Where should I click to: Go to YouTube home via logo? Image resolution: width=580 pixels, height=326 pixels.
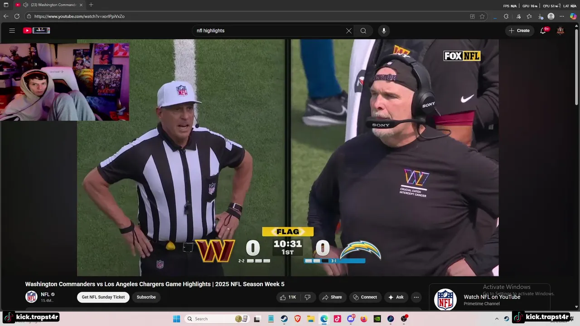[37, 30]
